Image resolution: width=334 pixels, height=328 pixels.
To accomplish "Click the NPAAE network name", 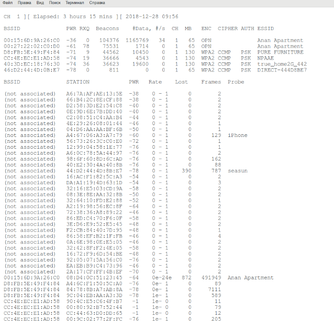I will (265, 58).
